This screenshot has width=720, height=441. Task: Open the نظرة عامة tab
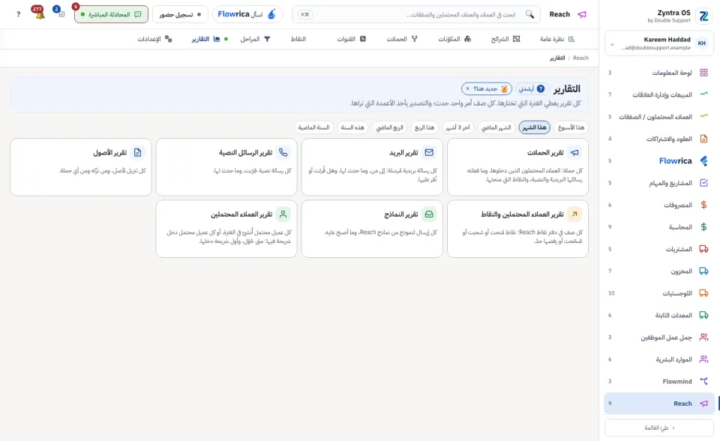pyautogui.click(x=557, y=39)
